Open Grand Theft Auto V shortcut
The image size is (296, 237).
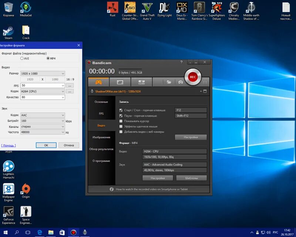click(x=147, y=11)
